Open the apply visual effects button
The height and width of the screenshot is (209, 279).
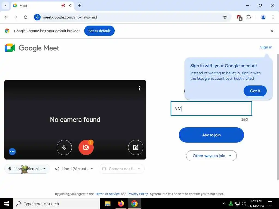136,147
